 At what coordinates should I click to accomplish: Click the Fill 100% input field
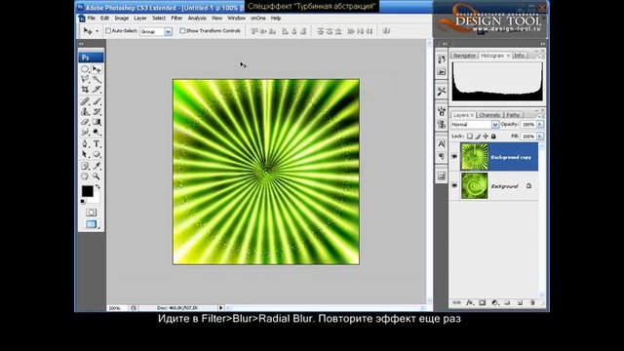click(528, 136)
